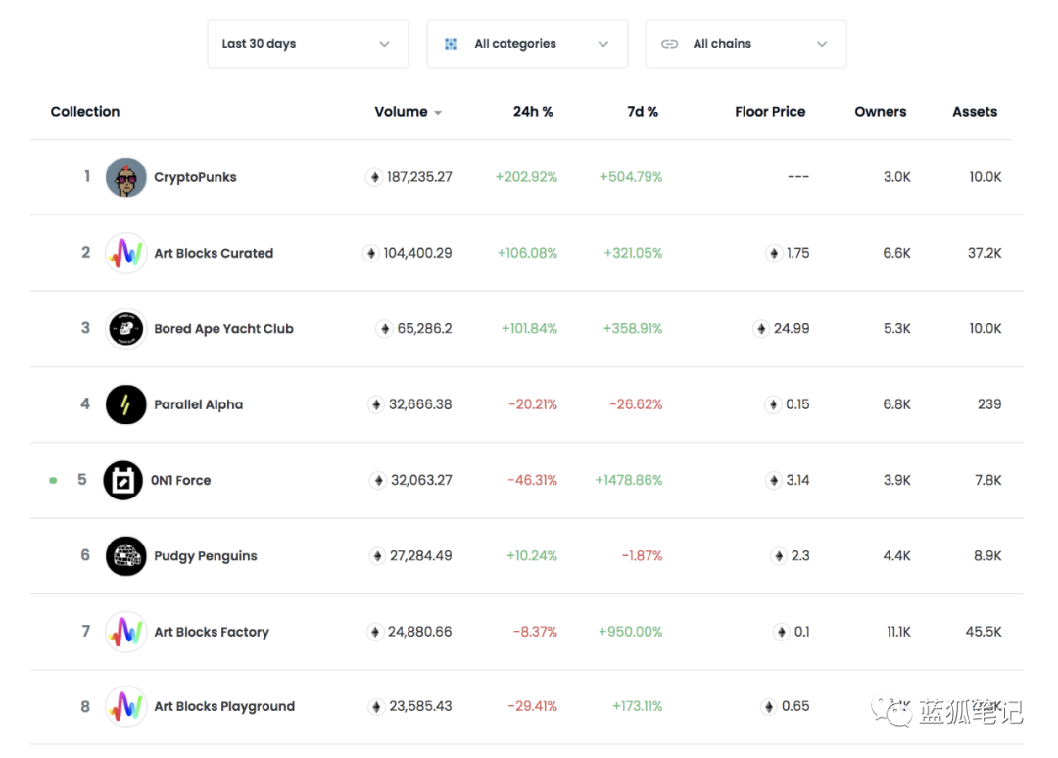Expand the All categories filter

pyautogui.click(x=527, y=44)
